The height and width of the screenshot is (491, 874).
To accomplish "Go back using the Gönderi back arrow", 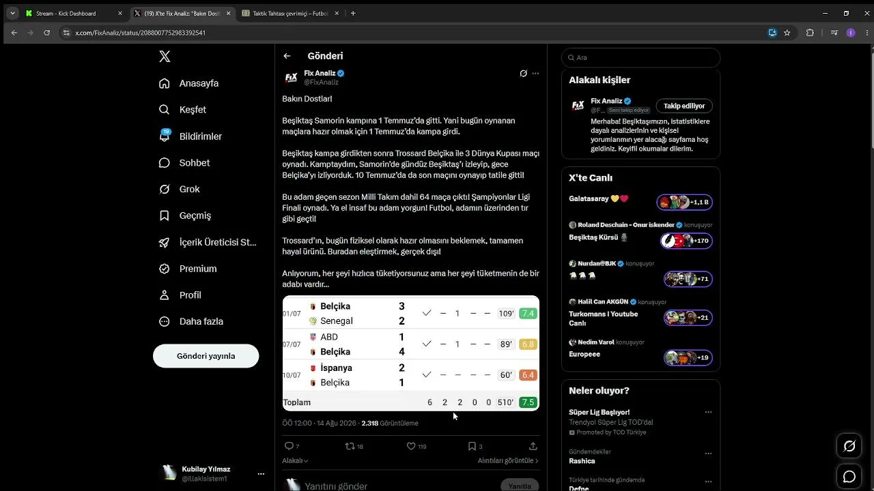I will (x=287, y=56).
